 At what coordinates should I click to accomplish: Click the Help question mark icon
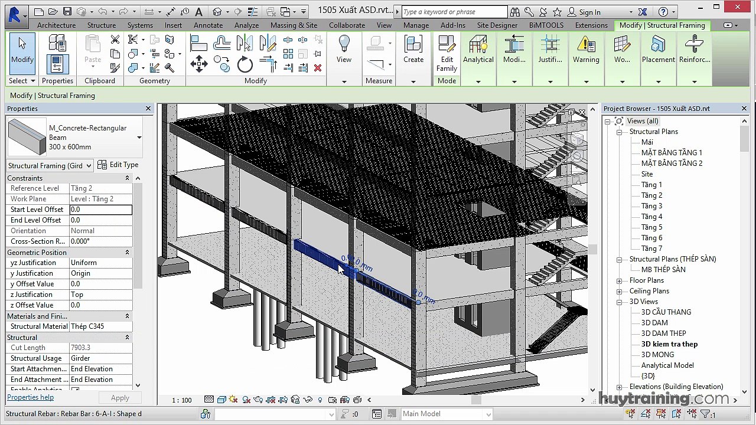coord(663,12)
